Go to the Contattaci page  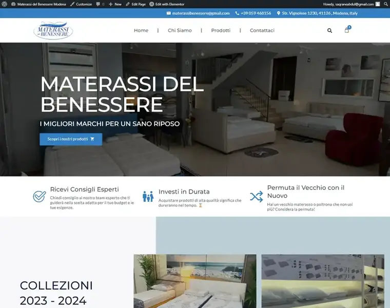[x=262, y=30]
